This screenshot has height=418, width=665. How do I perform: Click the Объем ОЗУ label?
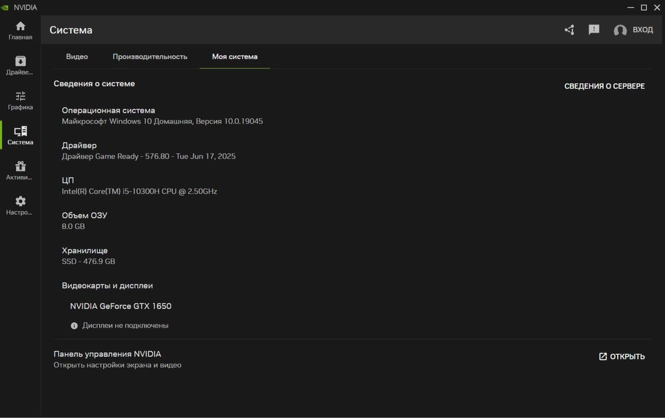tap(84, 215)
